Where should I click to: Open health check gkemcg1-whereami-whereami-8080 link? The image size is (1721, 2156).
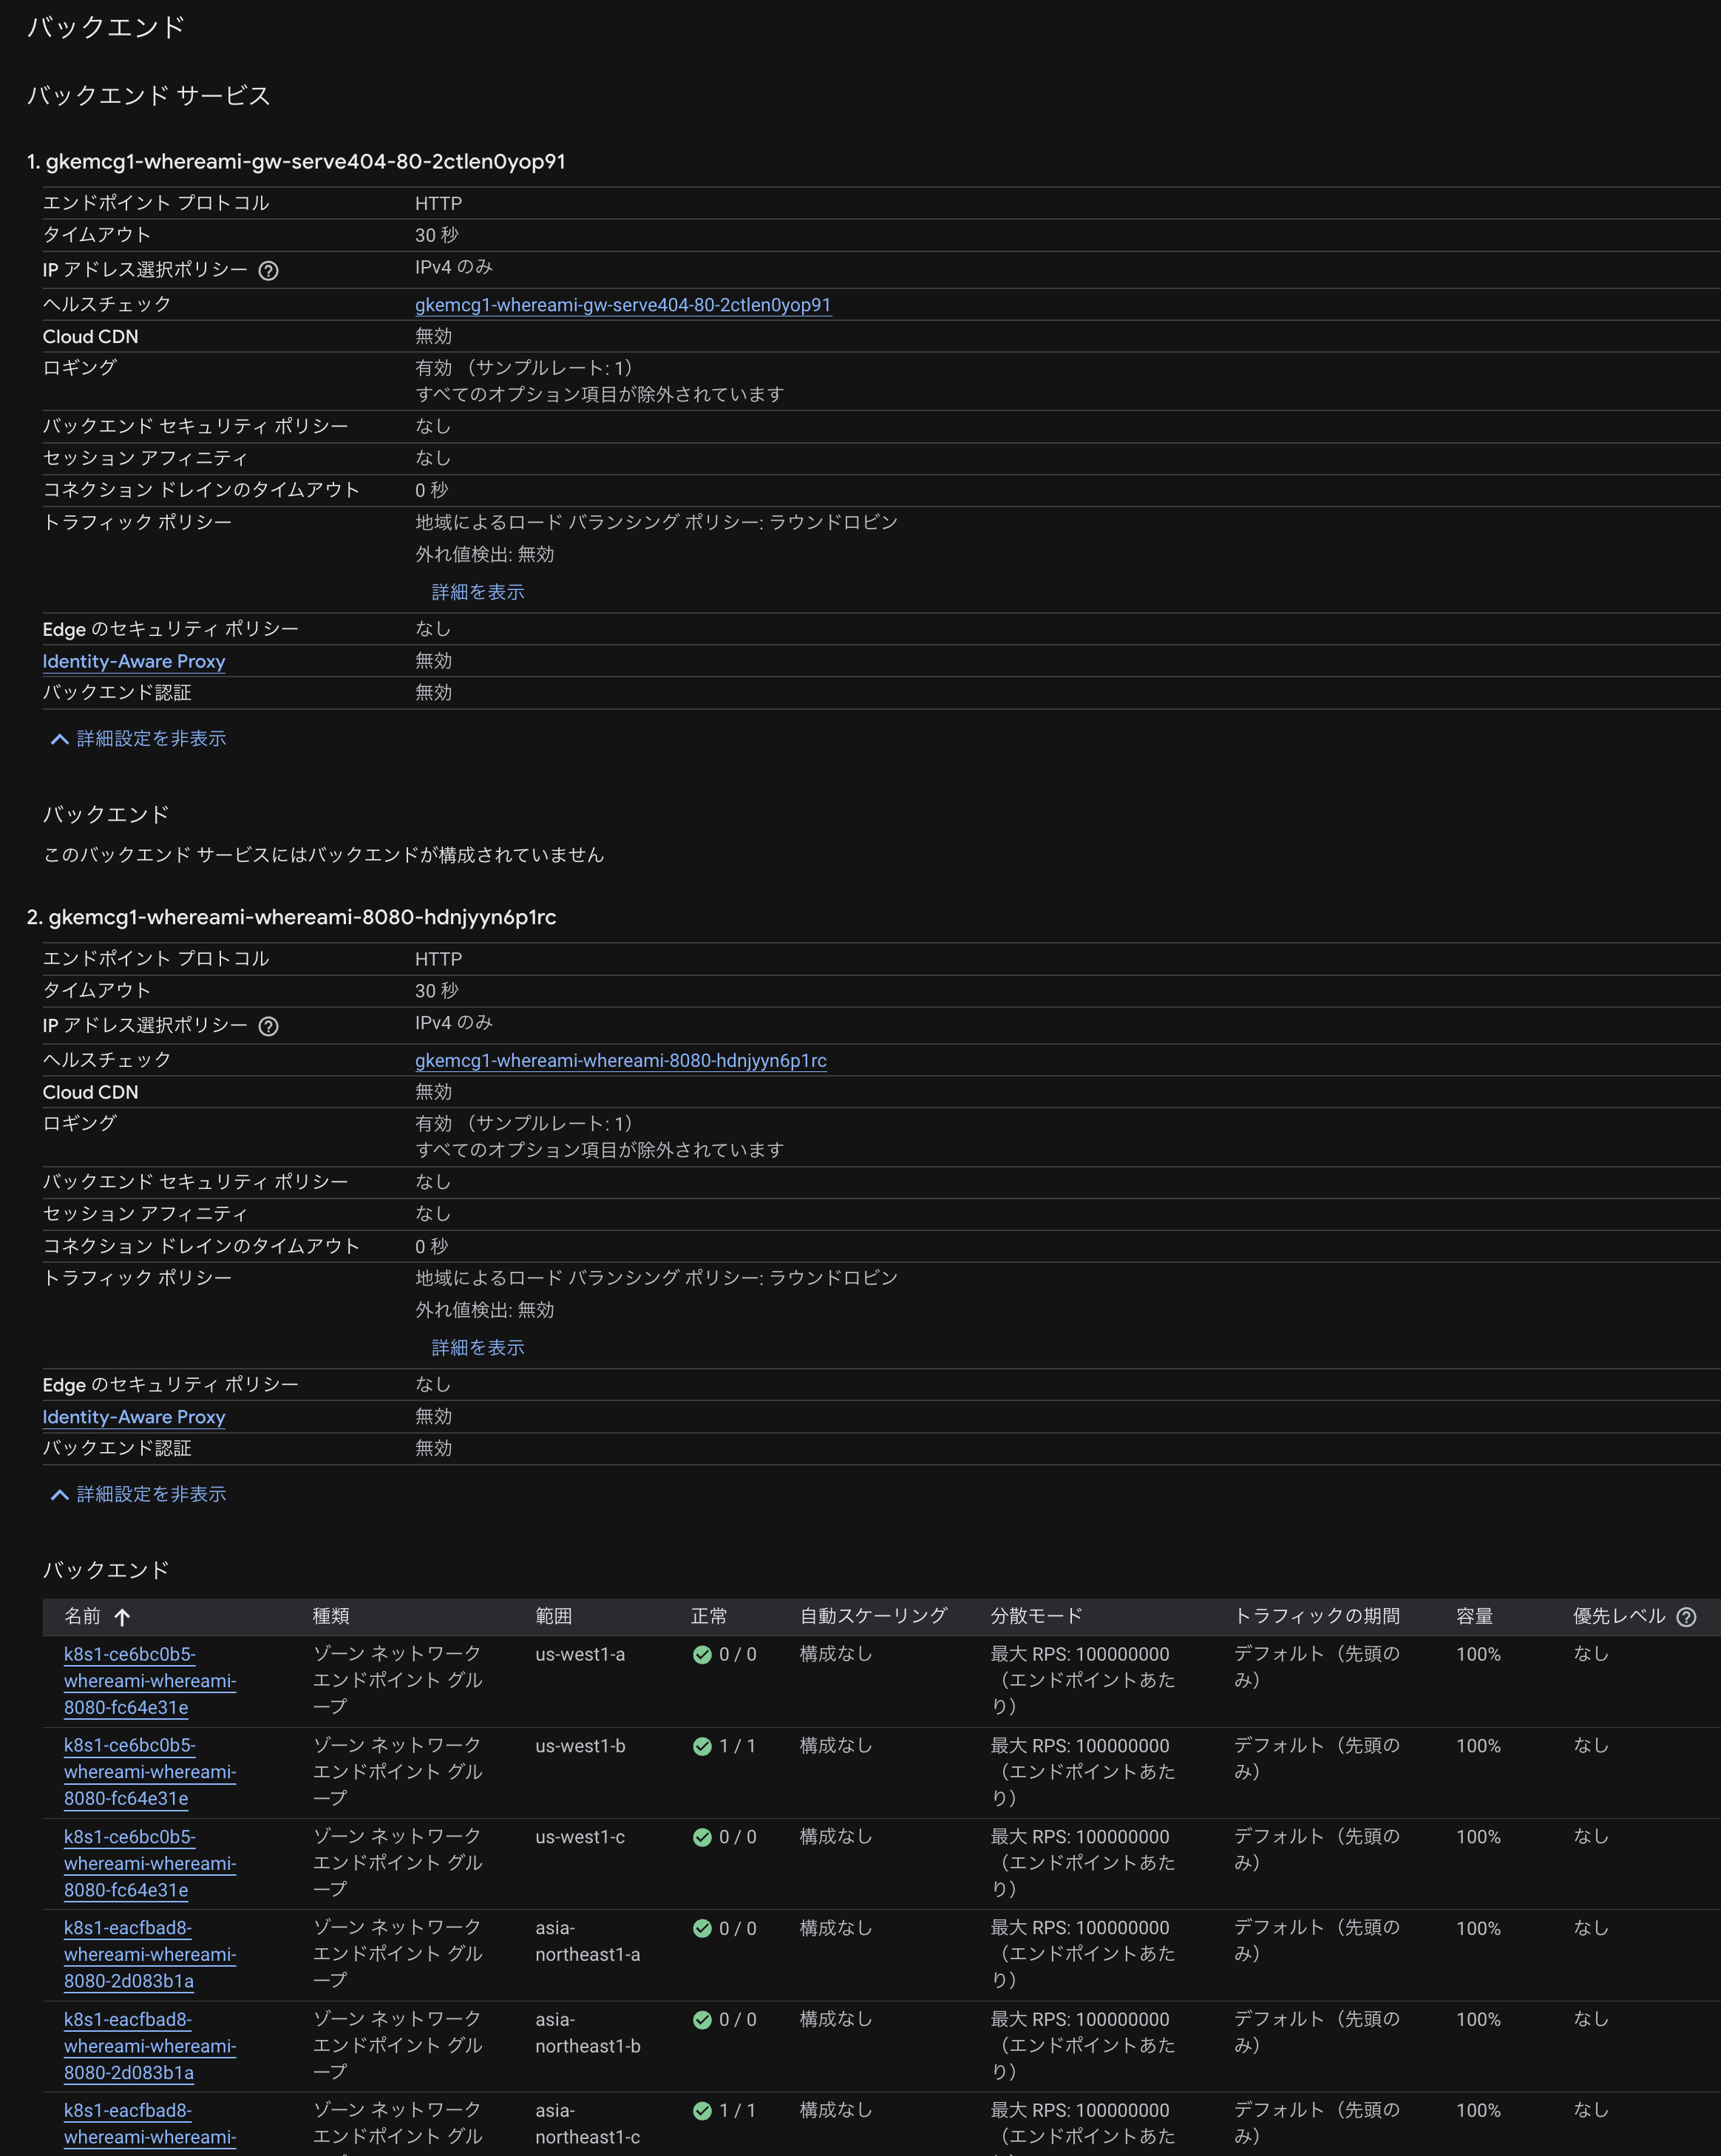[x=620, y=1060]
